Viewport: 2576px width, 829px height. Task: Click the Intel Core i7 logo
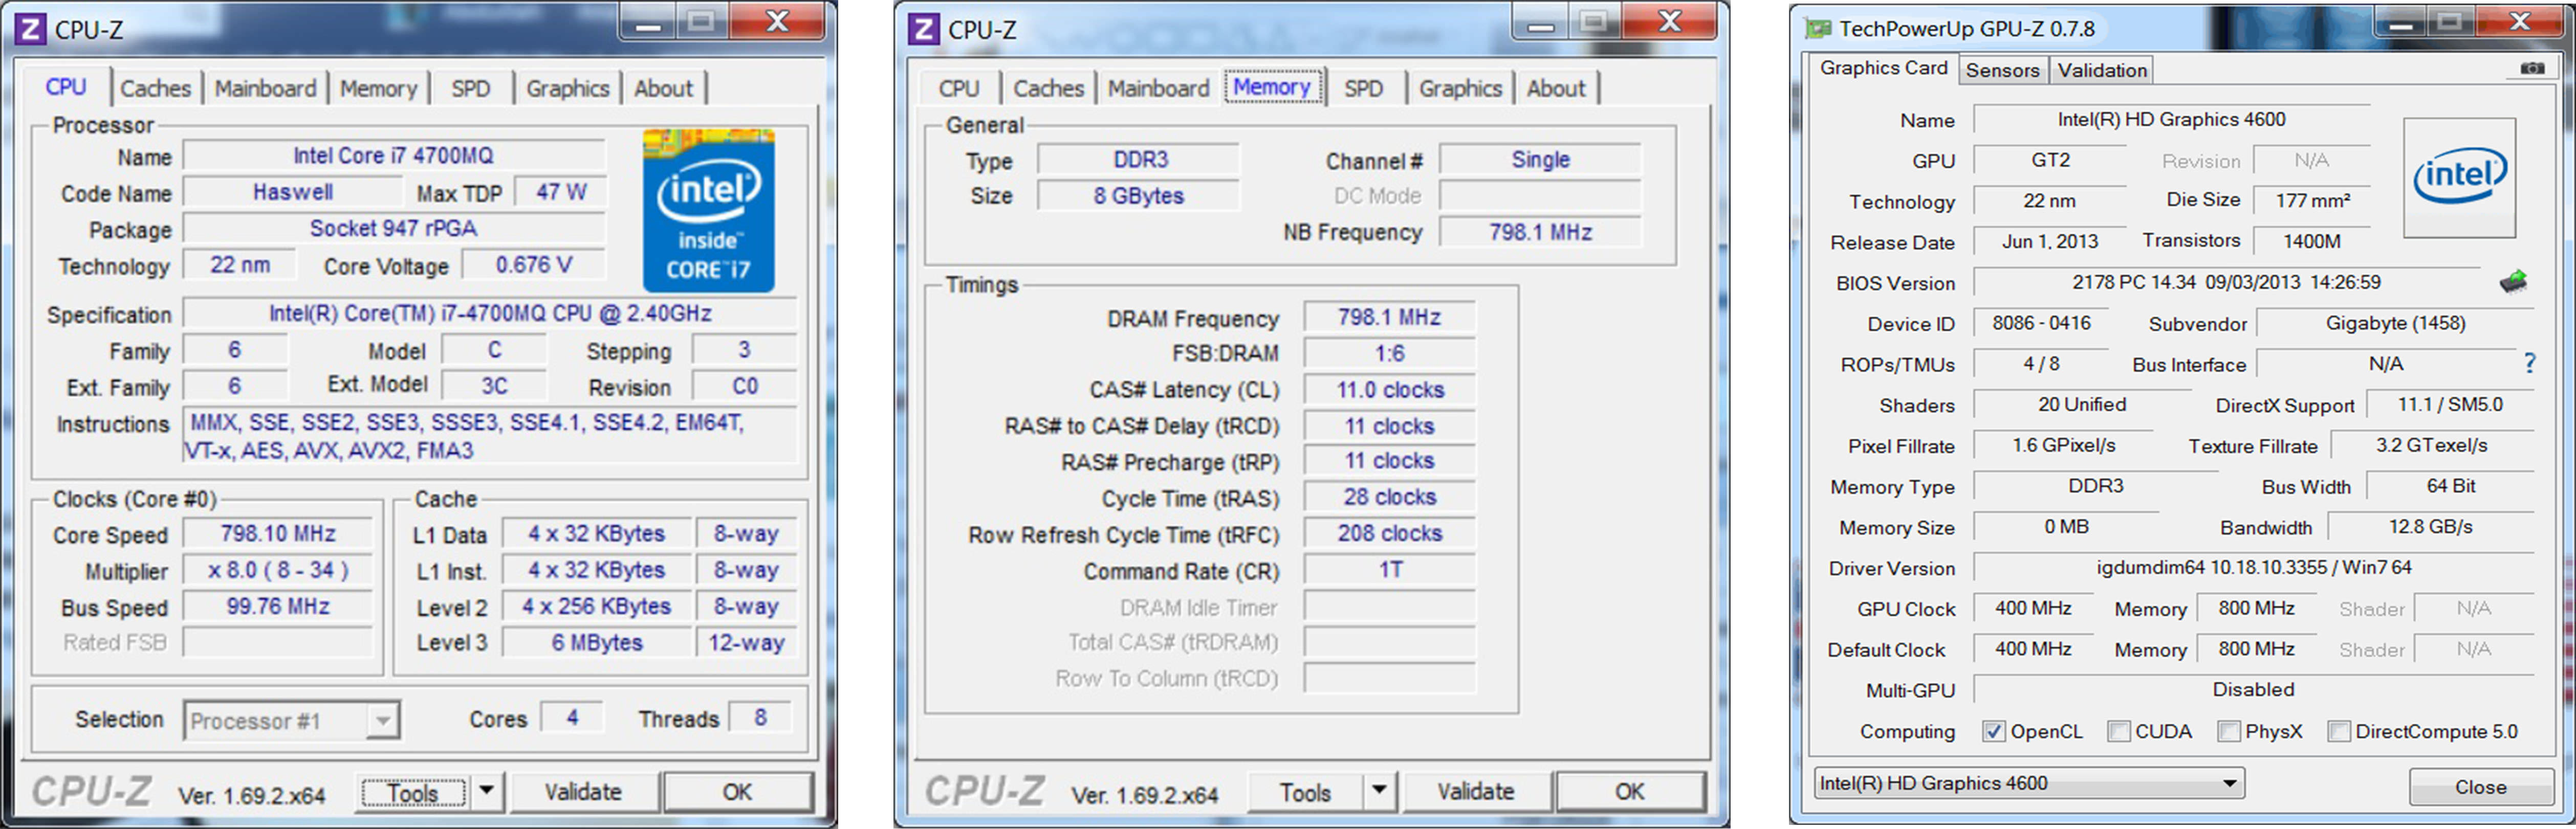pyautogui.click(x=708, y=211)
